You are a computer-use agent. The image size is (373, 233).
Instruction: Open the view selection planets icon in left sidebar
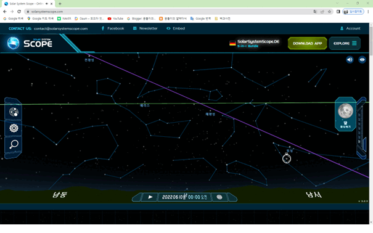click(x=14, y=112)
